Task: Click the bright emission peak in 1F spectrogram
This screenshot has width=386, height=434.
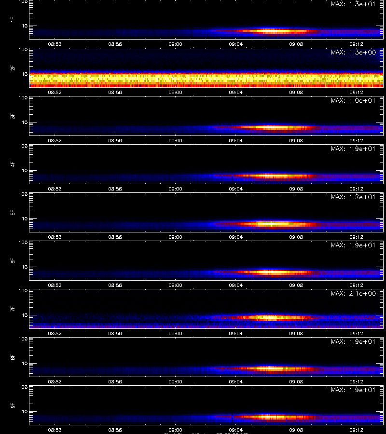Action: click(x=273, y=31)
